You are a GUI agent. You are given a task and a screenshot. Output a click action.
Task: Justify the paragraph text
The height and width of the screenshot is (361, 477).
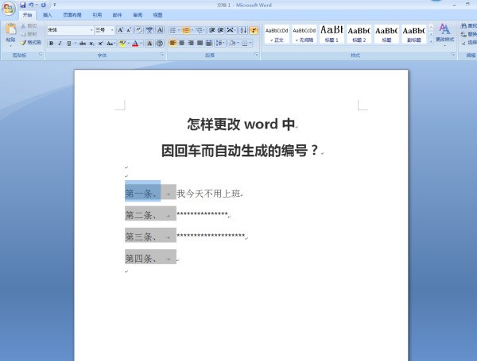click(200, 43)
